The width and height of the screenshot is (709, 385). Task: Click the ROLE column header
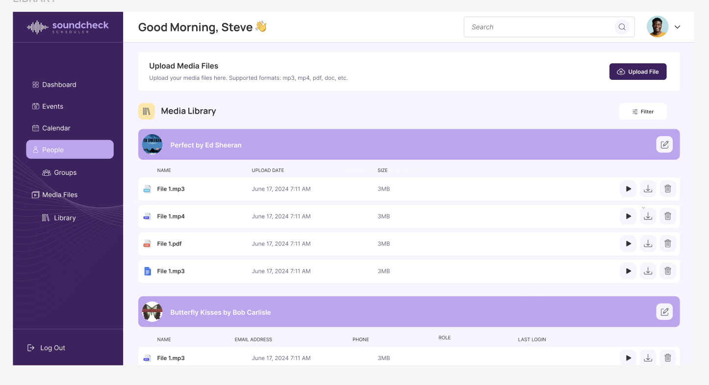click(x=444, y=337)
